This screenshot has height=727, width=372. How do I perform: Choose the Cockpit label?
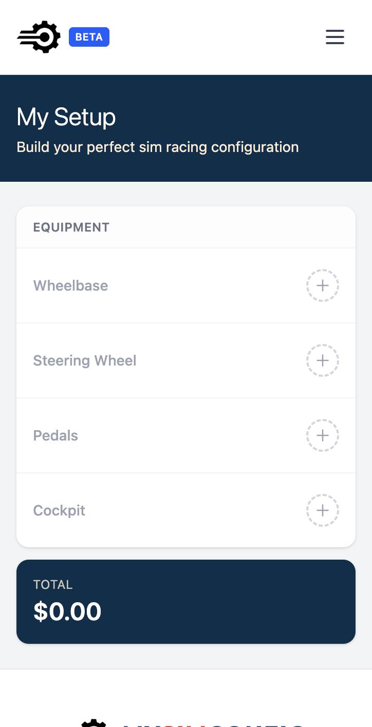click(59, 510)
